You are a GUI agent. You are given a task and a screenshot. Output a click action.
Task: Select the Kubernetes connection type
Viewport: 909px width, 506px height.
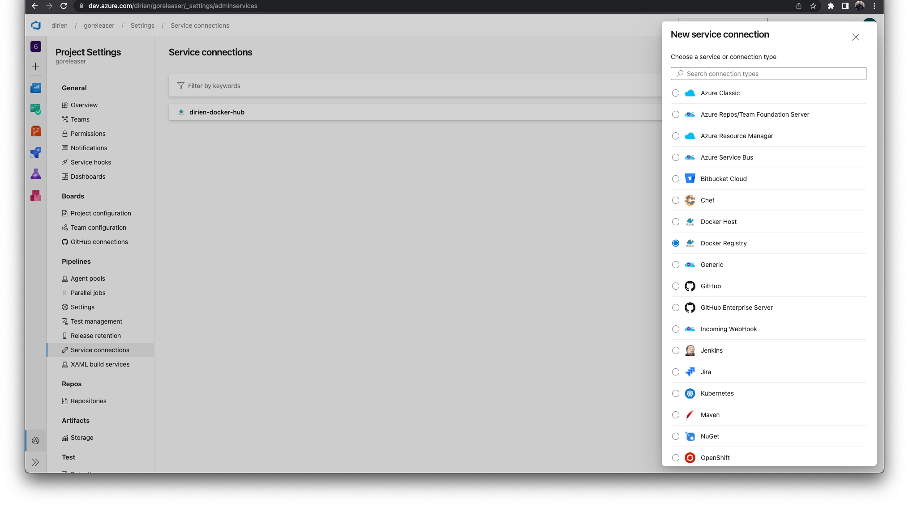point(768,393)
